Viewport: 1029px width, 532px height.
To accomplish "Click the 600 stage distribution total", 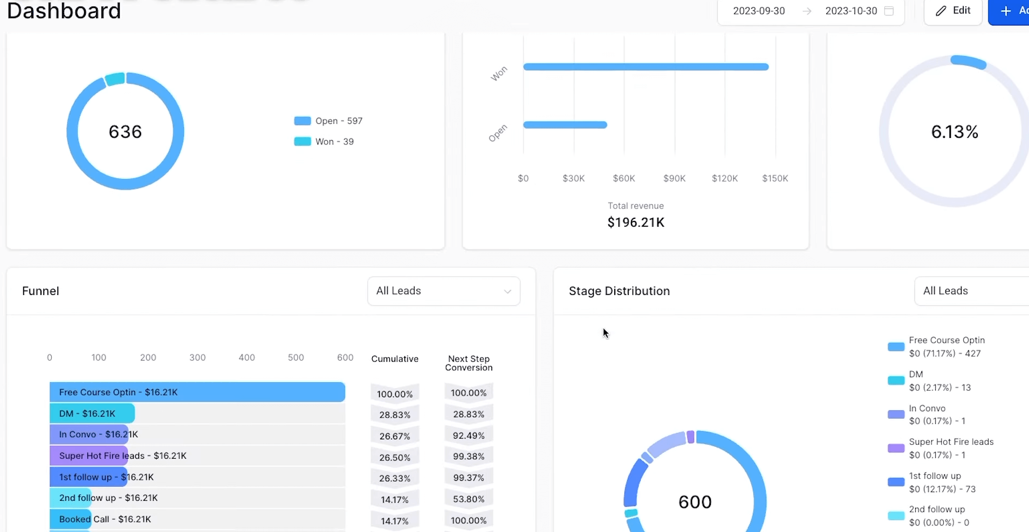I will pos(695,502).
